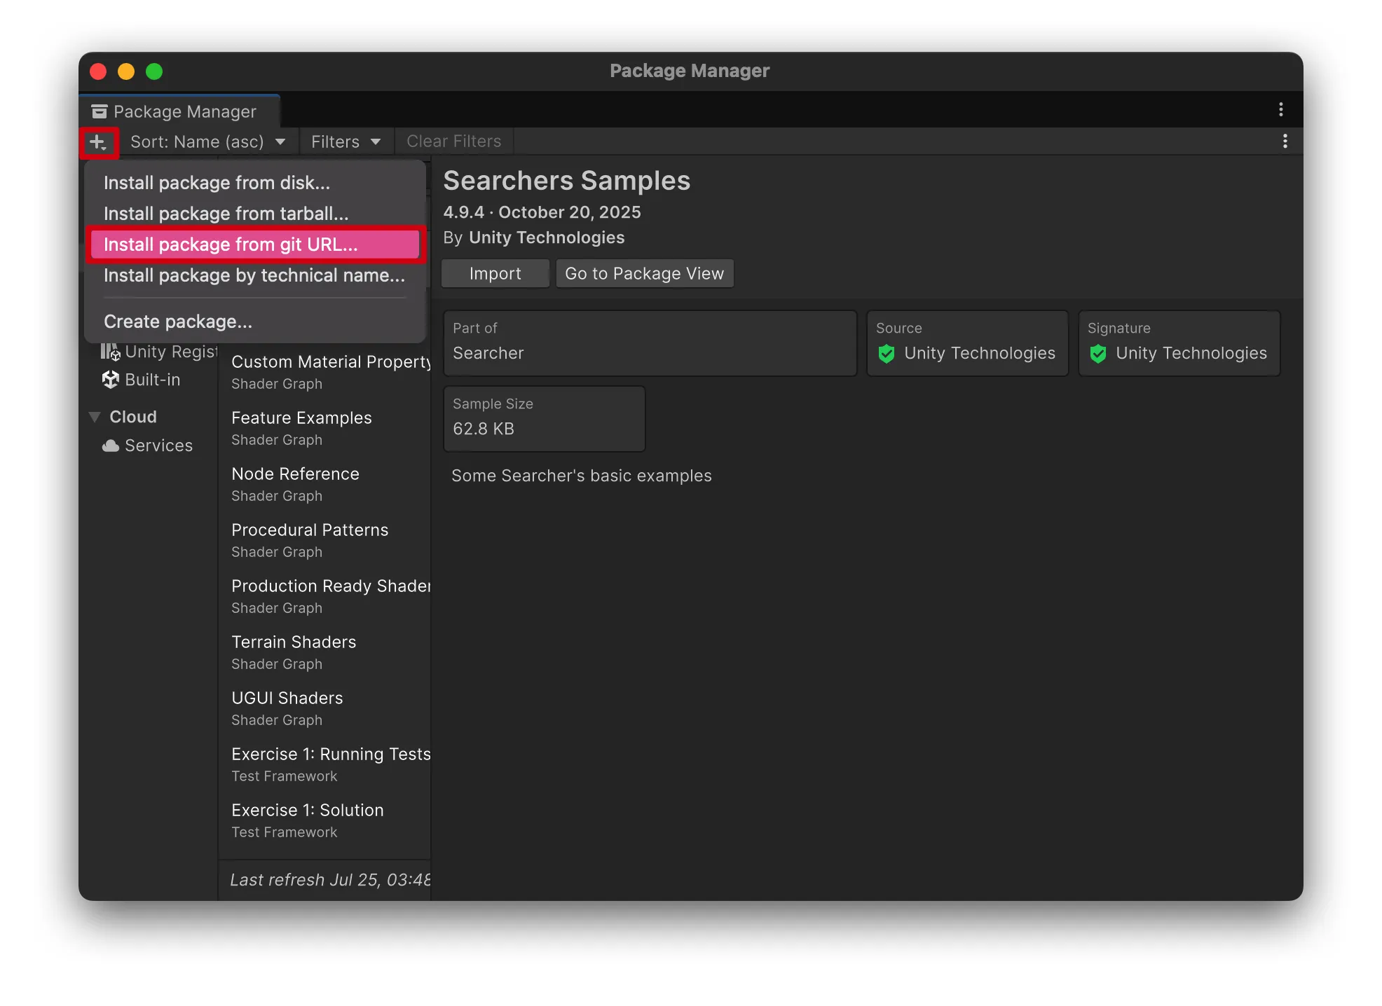
Task: Close the Package Manager window
Action: (99, 71)
